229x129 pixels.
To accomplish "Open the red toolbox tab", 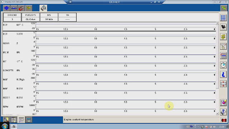I will [x=21, y=8].
